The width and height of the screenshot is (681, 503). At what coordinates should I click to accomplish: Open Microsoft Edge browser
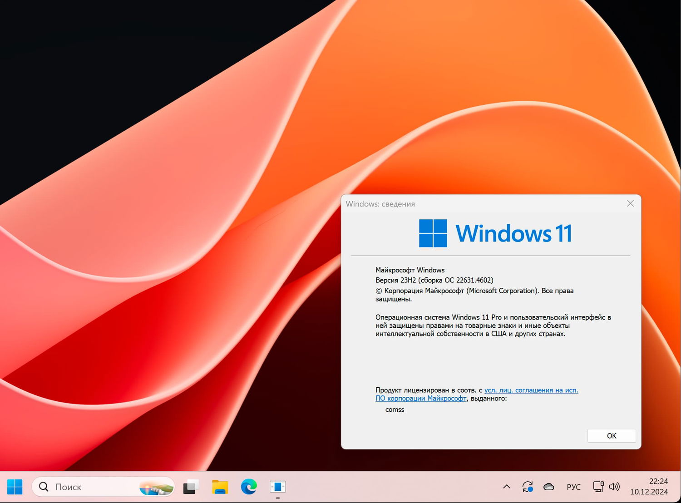click(x=248, y=487)
